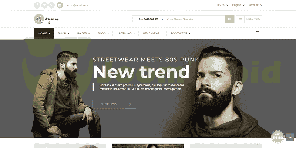Click the contact@email.com link
Viewport: 296px width, 148px height.
coord(76,5)
